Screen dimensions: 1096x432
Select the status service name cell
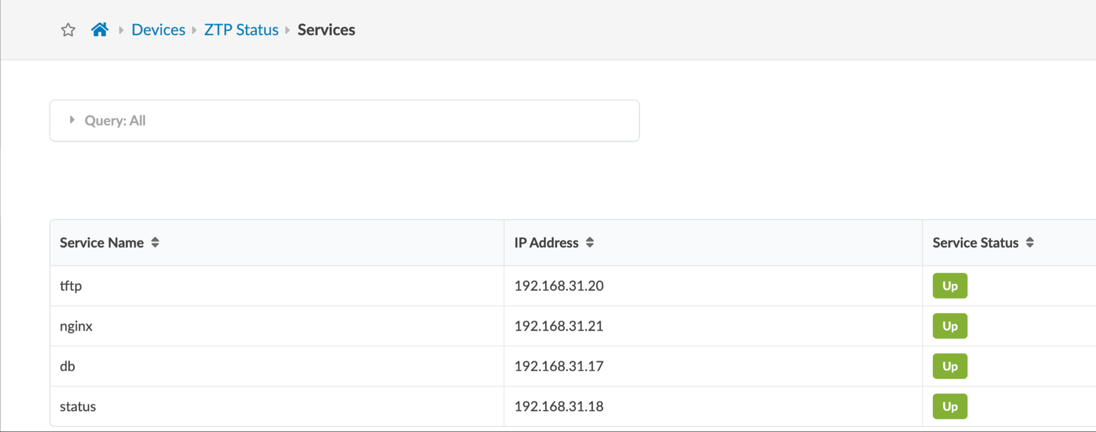[78, 406]
